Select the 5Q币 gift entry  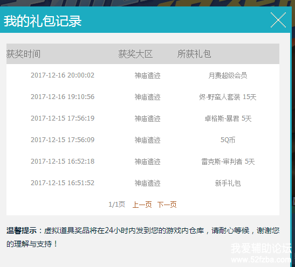[228, 140]
